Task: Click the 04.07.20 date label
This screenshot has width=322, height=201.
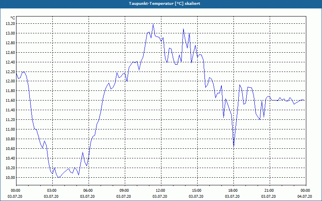Action: pyautogui.click(x=305, y=197)
